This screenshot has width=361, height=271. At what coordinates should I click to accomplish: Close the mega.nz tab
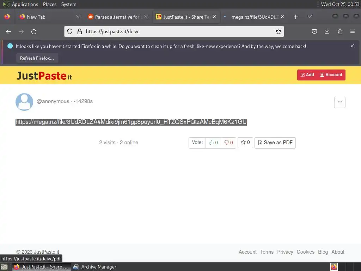(x=282, y=17)
